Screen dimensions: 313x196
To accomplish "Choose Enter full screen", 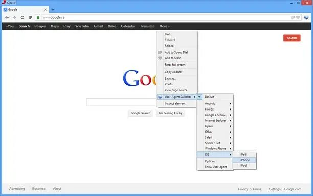I will click(x=177, y=65).
